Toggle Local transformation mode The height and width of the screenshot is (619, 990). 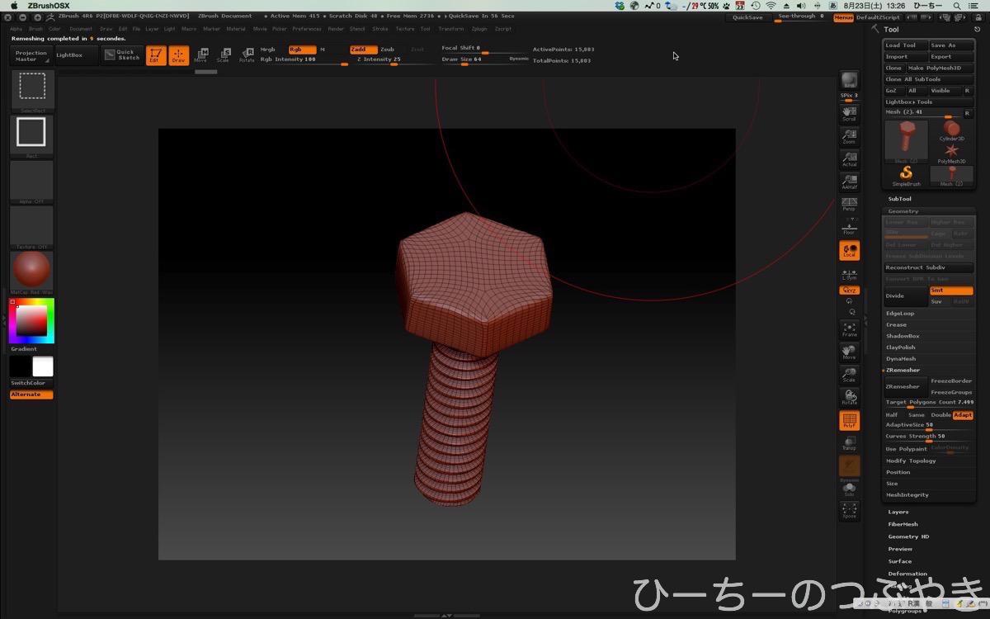coord(849,250)
